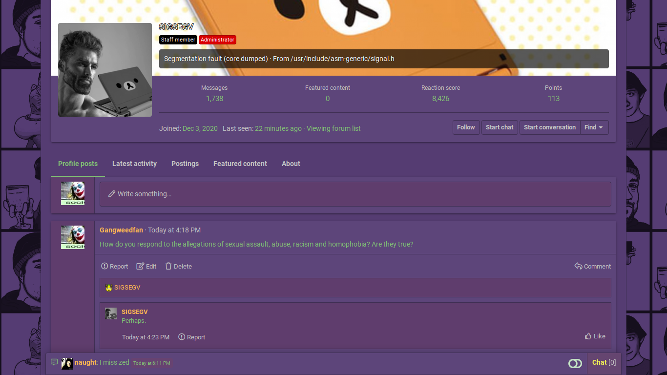The width and height of the screenshot is (667, 375).
Task: Toggle the chat bar switch icon
Action: click(x=575, y=363)
